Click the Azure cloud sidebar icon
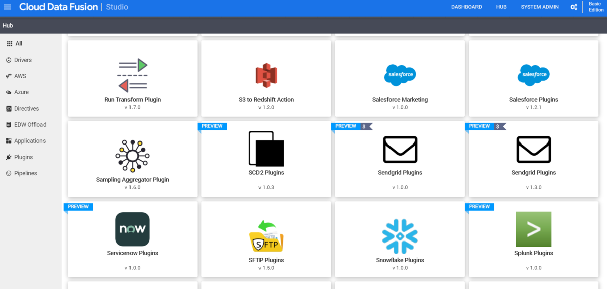 tap(9, 92)
